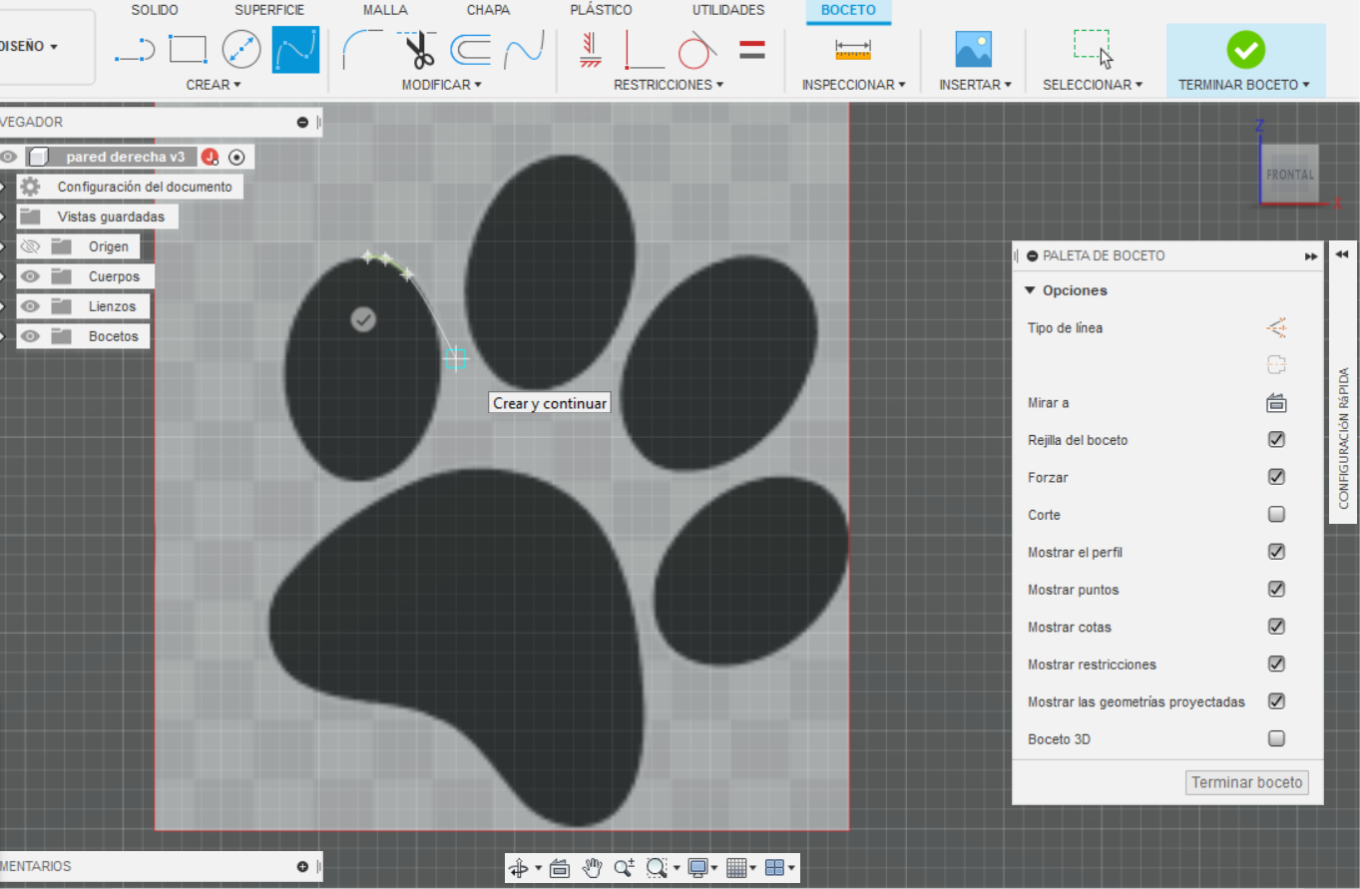Open the CREAR dropdown menu
This screenshot has width=1360, height=889.
coord(214,85)
